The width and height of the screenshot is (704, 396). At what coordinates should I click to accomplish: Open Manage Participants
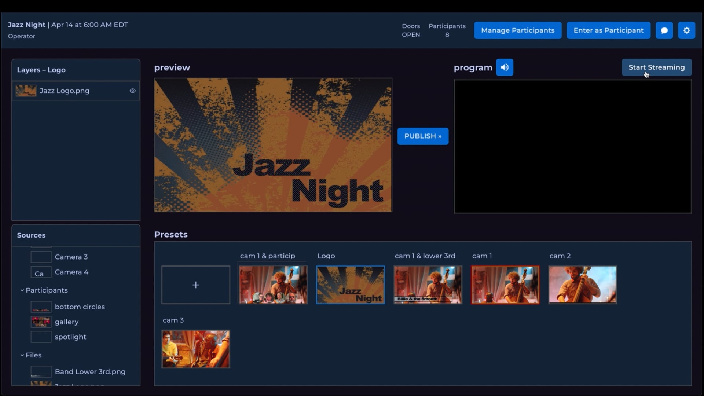click(x=517, y=30)
